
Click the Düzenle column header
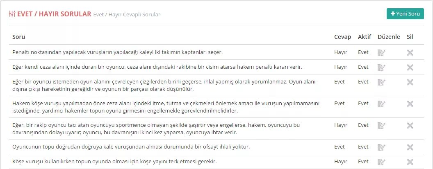click(x=389, y=37)
